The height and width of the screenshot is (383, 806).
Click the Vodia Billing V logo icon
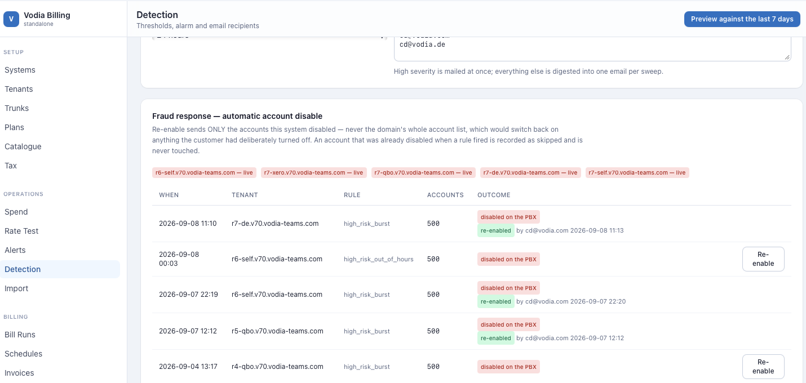tap(11, 19)
